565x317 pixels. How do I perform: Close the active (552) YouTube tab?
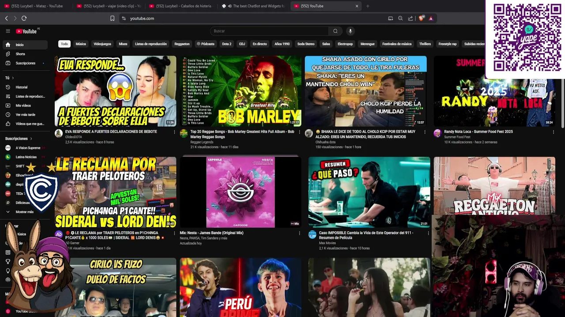point(357,6)
